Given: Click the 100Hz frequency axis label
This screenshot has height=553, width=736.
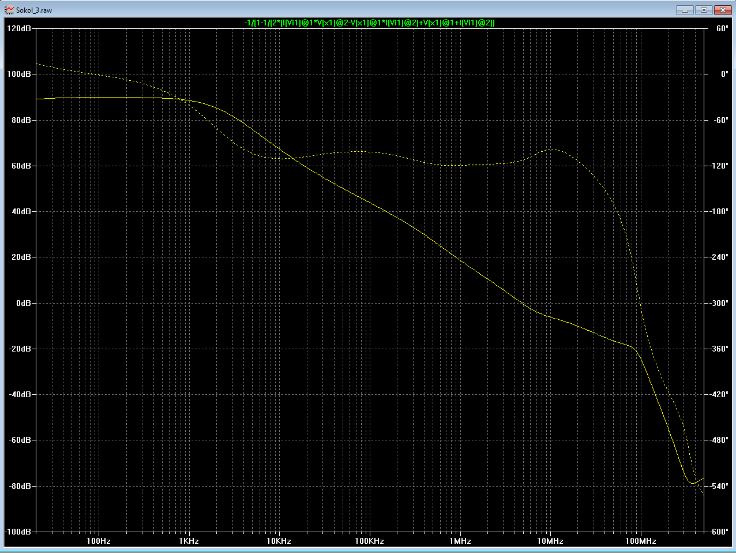Looking at the screenshot, I should [99, 541].
